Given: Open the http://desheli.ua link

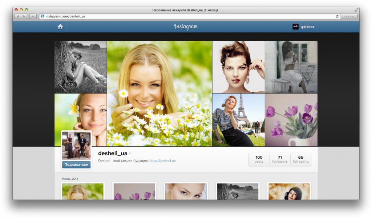Looking at the screenshot, I should [163, 161].
